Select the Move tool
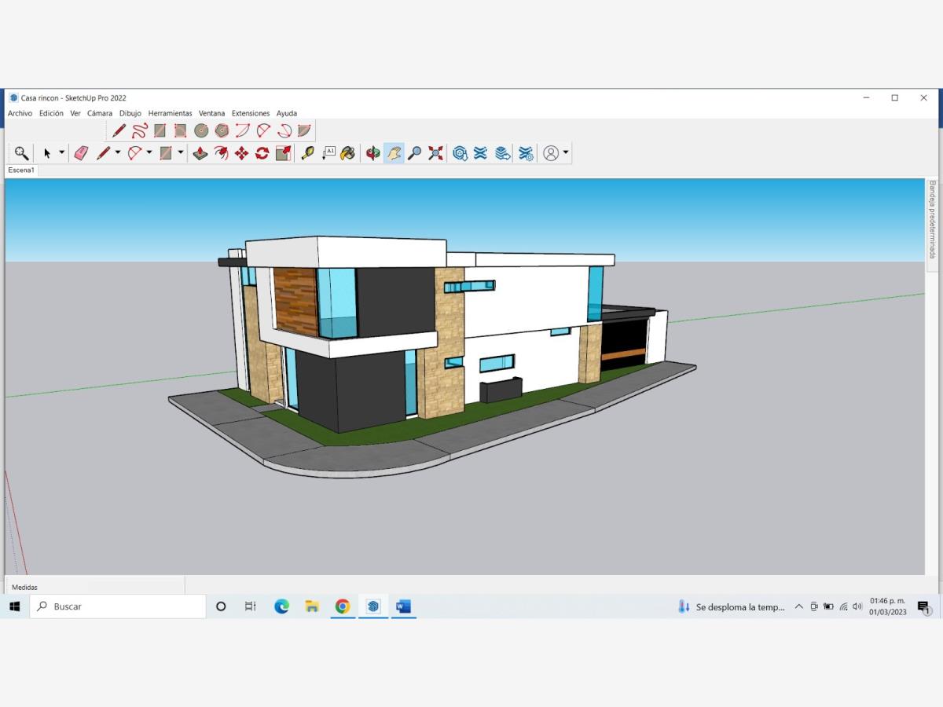 (241, 153)
